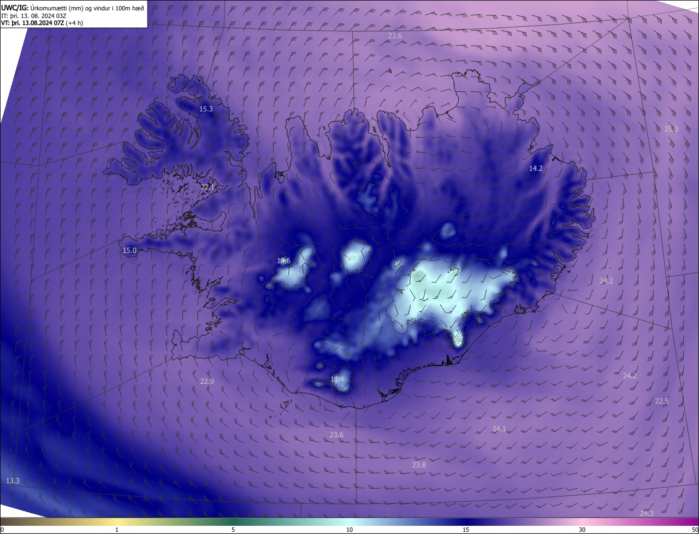Click the colorbar tick label 50
The height and width of the screenshot is (534, 699).
695,530
